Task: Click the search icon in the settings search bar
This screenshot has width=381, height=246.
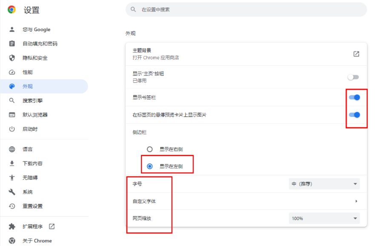Action: pyautogui.click(x=133, y=9)
